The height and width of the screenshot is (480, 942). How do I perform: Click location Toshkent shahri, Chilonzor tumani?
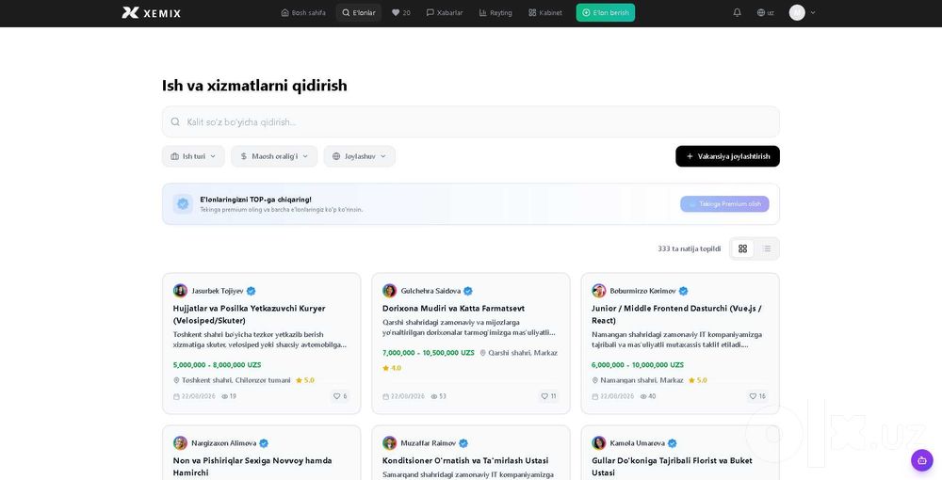tap(232, 380)
